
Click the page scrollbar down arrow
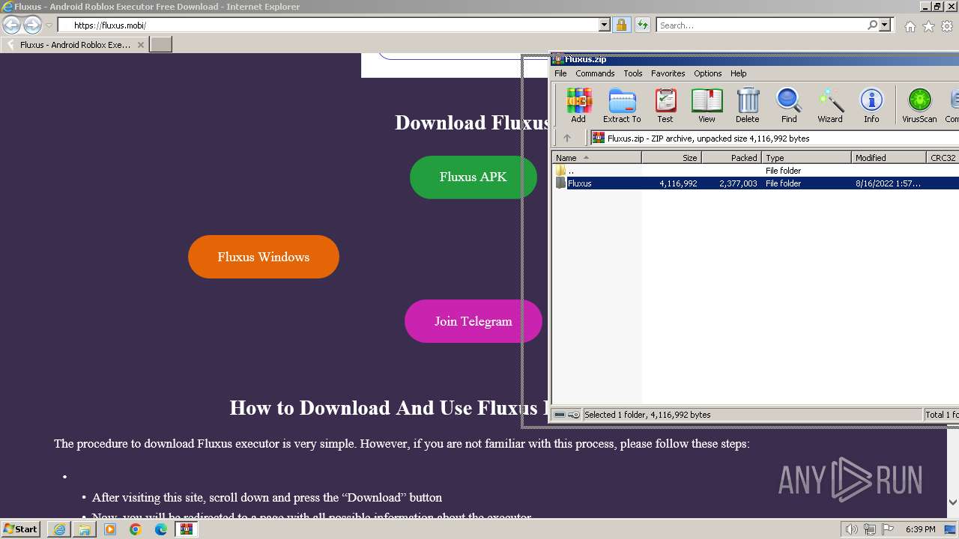click(x=953, y=502)
